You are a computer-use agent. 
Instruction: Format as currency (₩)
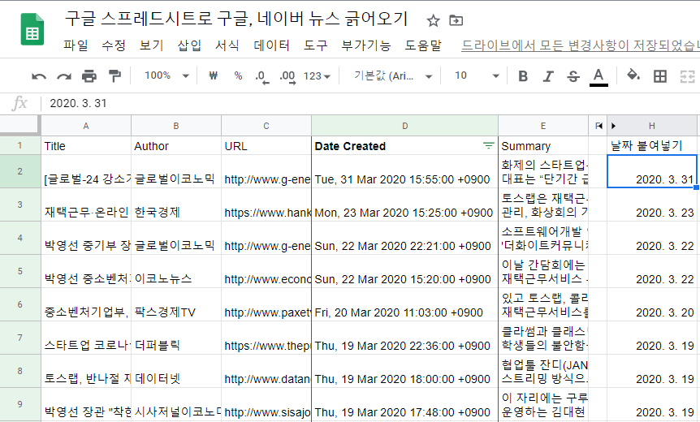(214, 75)
